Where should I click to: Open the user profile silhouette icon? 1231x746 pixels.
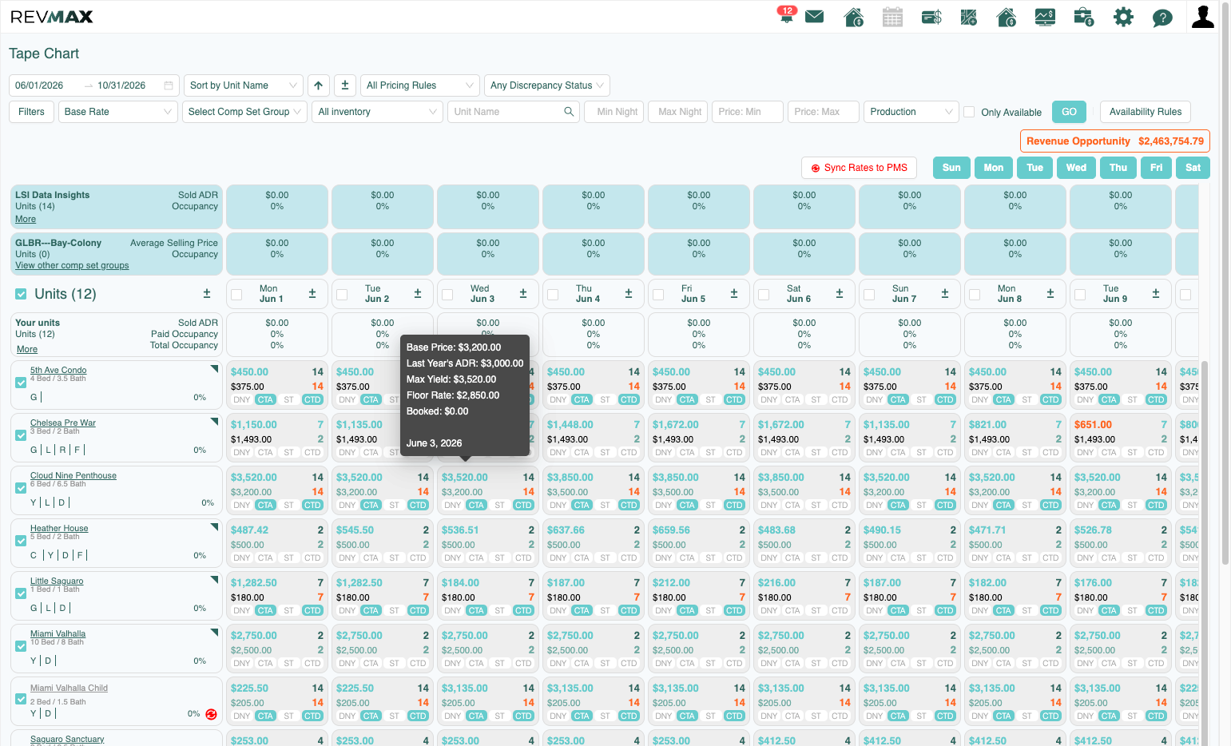(1202, 16)
